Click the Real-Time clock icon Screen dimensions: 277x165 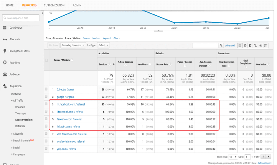tap(5, 63)
